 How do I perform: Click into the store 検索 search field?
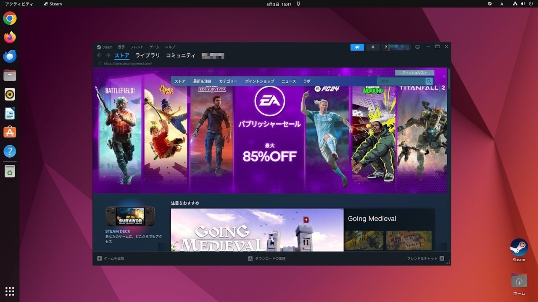(401, 81)
